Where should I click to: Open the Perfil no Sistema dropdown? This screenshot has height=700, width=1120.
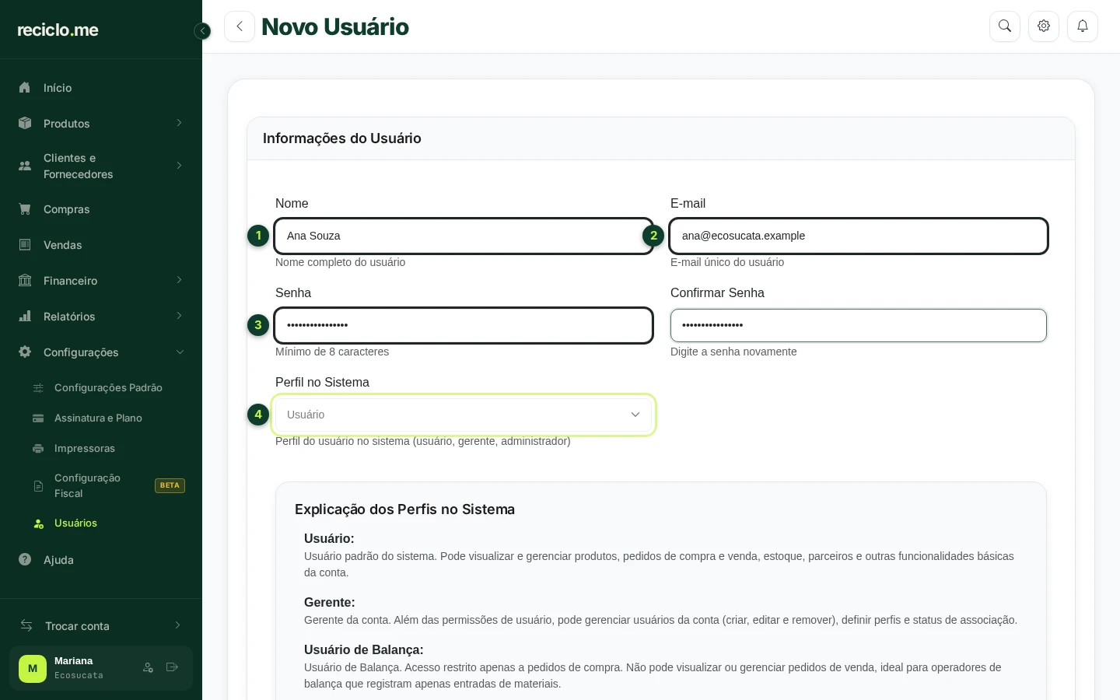coord(464,415)
